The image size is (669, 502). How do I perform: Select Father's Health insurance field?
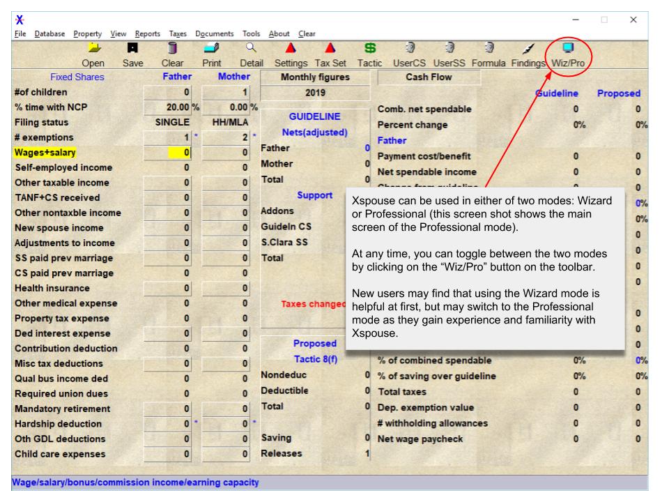[x=167, y=288]
